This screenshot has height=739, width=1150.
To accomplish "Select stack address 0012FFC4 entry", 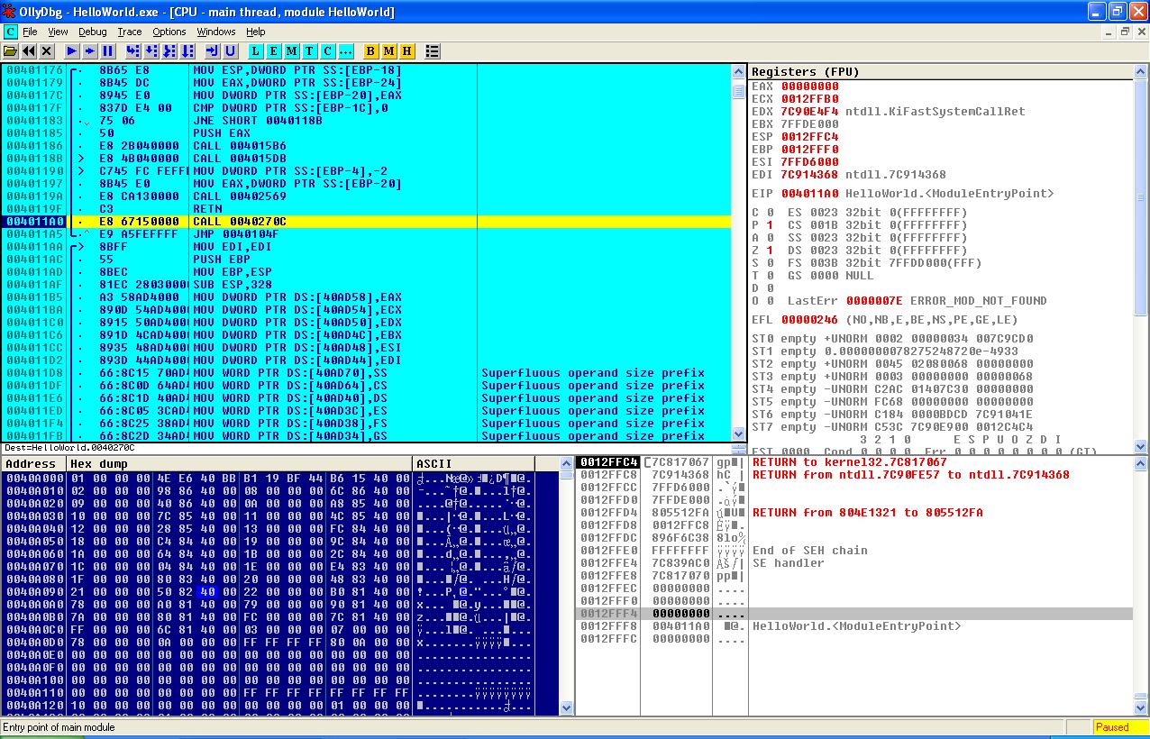I will tap(608, 462).
